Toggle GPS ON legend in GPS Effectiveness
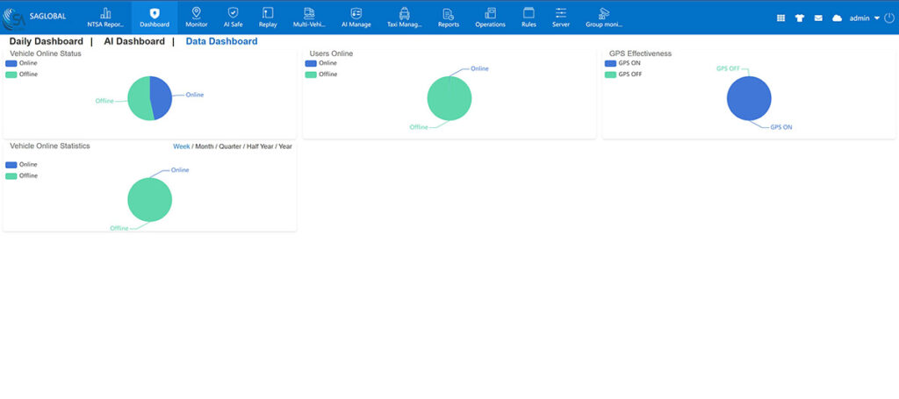Viewport: 899px width, 399px height. pyautogui.click(x=622, y=63)
